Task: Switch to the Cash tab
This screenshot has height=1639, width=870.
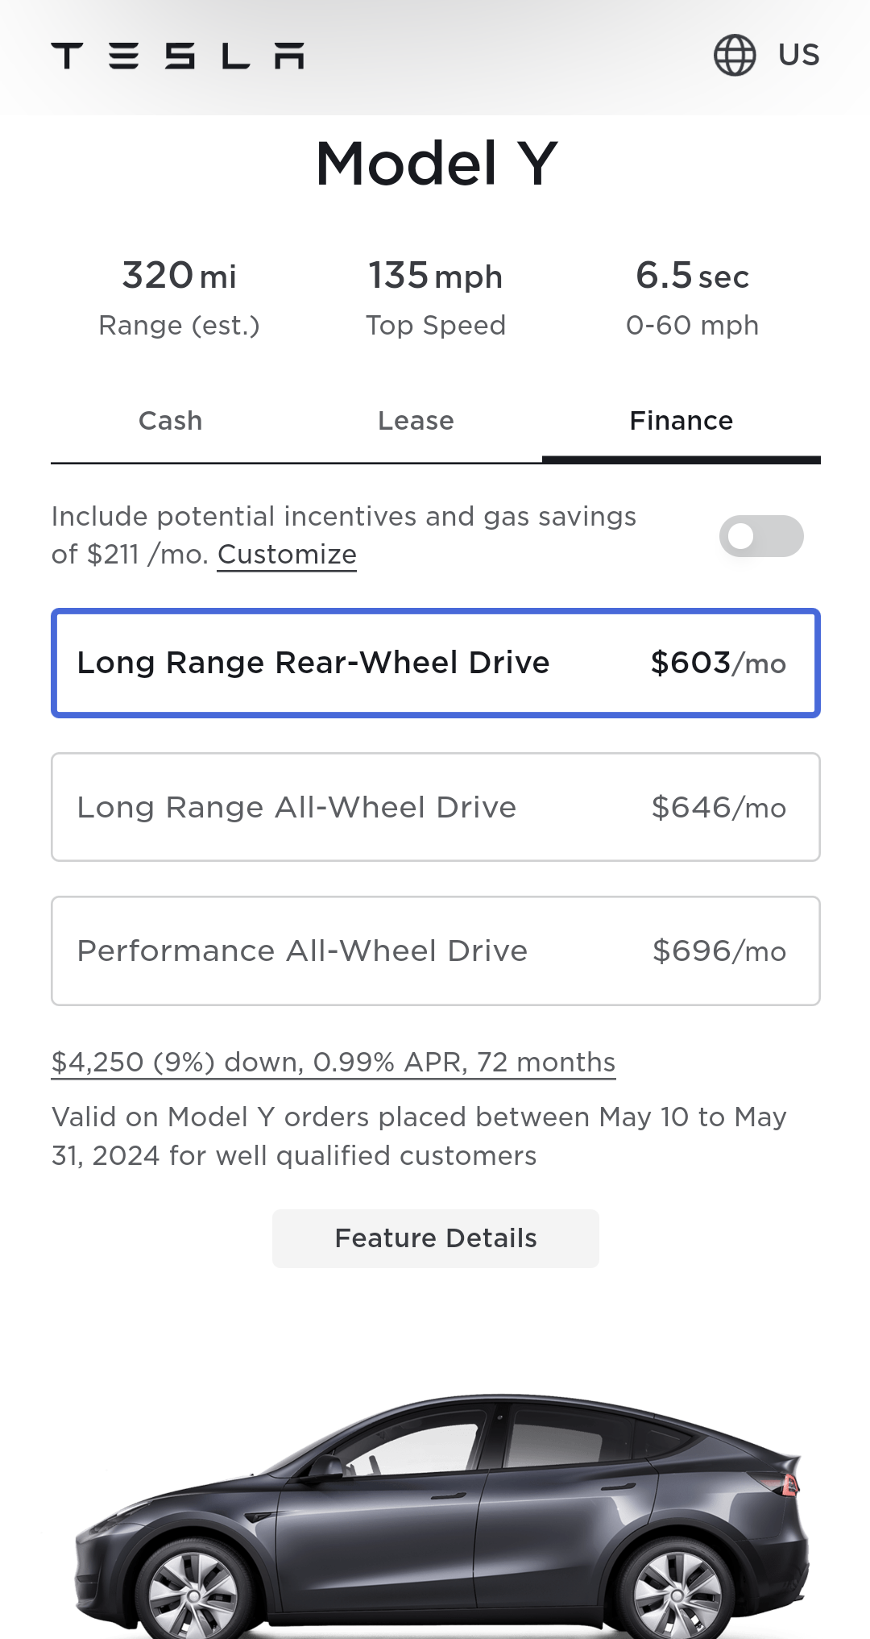Action: click(x=170, y=421)
